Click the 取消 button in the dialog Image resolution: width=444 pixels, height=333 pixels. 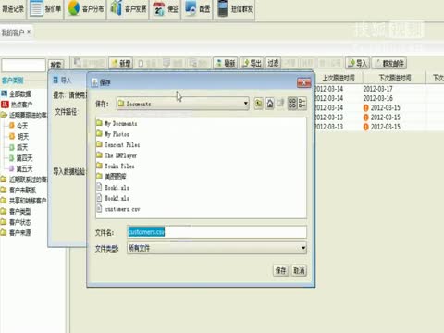(299, 271)
